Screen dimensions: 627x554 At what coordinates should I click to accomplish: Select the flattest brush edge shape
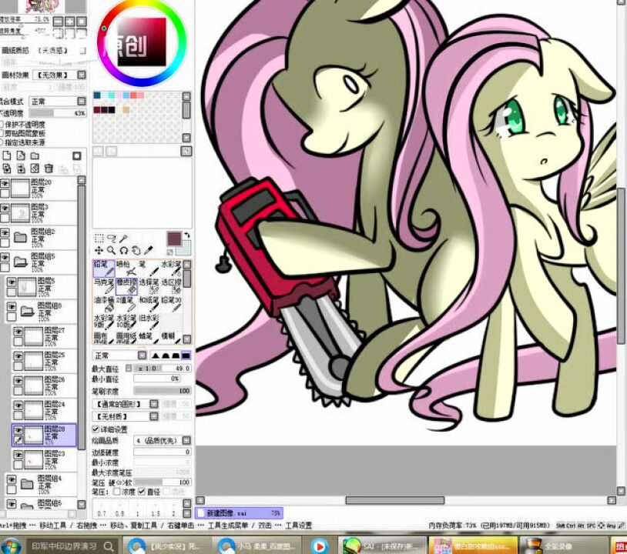186,355
